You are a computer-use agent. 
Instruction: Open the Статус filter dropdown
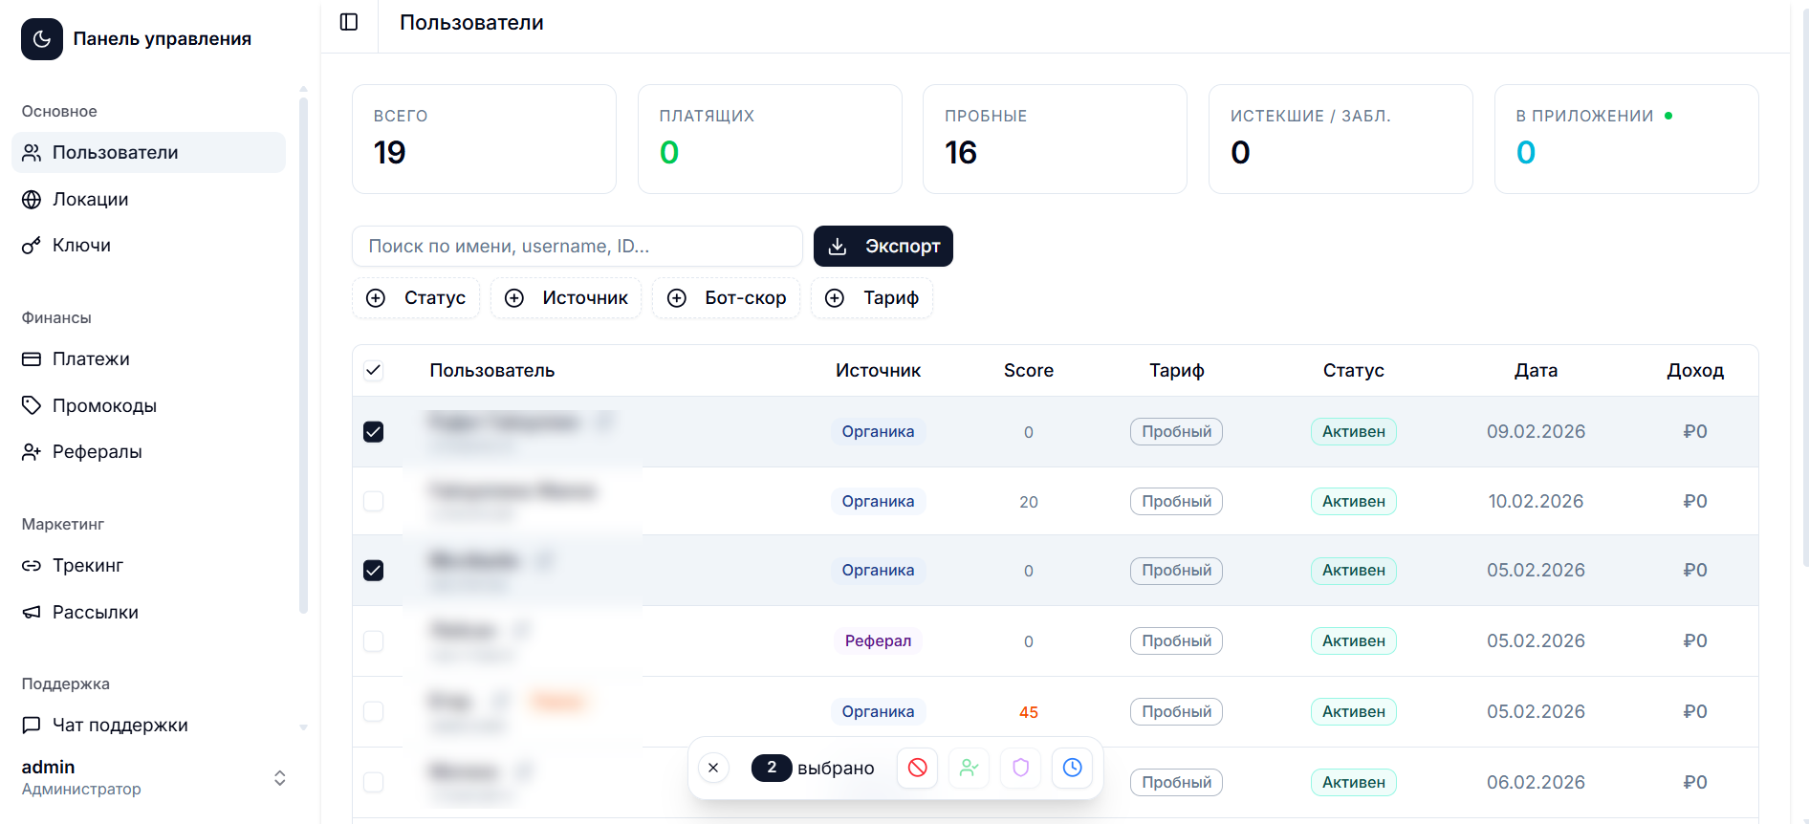point(417,298)
